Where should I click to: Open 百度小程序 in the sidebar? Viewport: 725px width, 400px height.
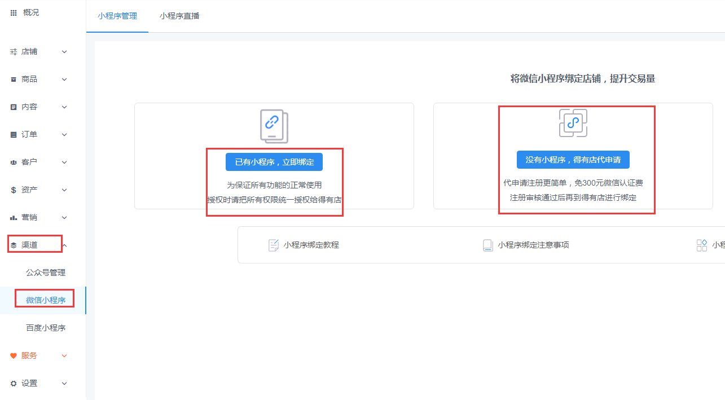(x=46, y=328)
